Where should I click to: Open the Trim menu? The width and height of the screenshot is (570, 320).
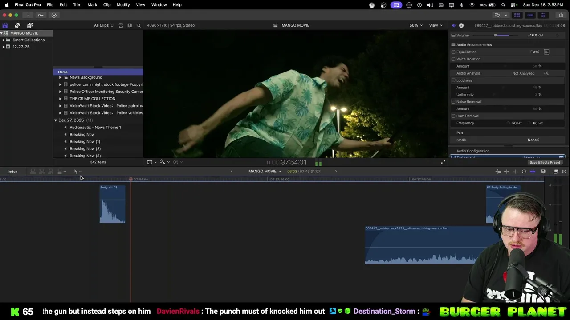point(77,5)
